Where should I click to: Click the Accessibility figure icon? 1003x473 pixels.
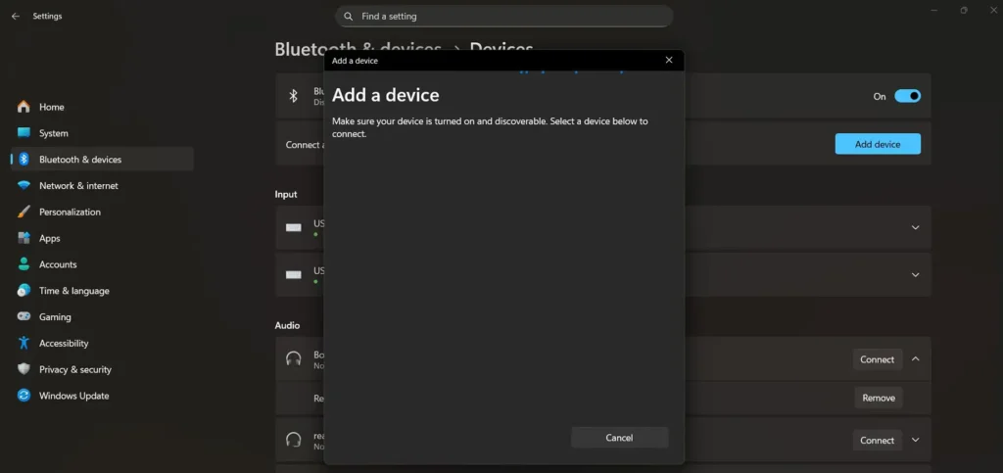point(24,344)
